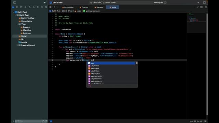219x123 pixels.
Task: Add a new file with navigator plus button
Action: (x=13, y=121)
